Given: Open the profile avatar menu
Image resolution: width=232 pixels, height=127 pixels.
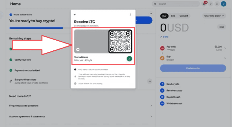Looking at the screenshot, I should coord(223,4).
